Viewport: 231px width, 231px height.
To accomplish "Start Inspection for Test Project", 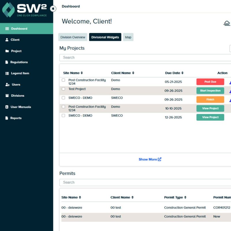I will pyautogui.click(x=210, y=90).
